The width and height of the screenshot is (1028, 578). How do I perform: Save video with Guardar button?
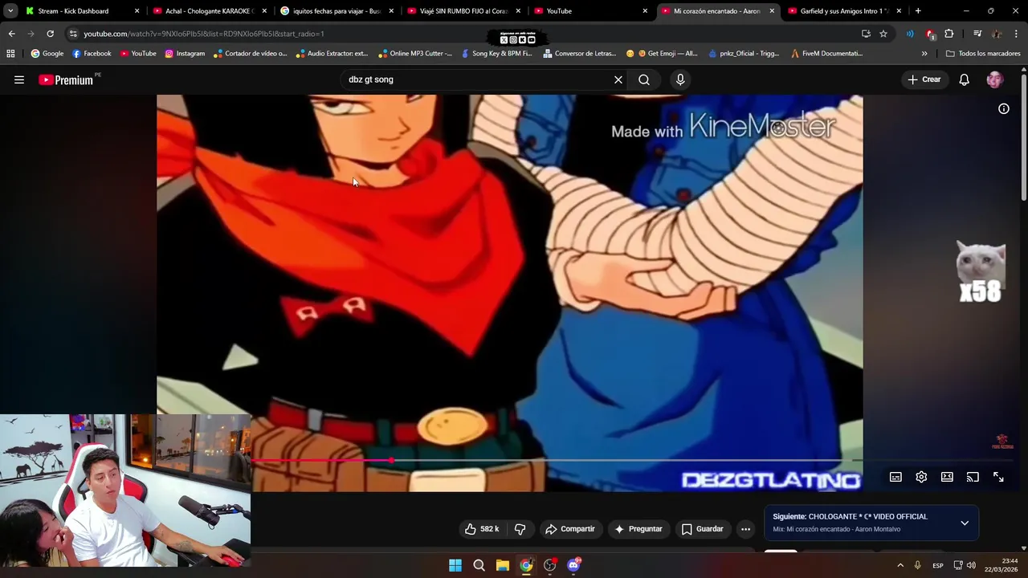[x=703, y=529]
